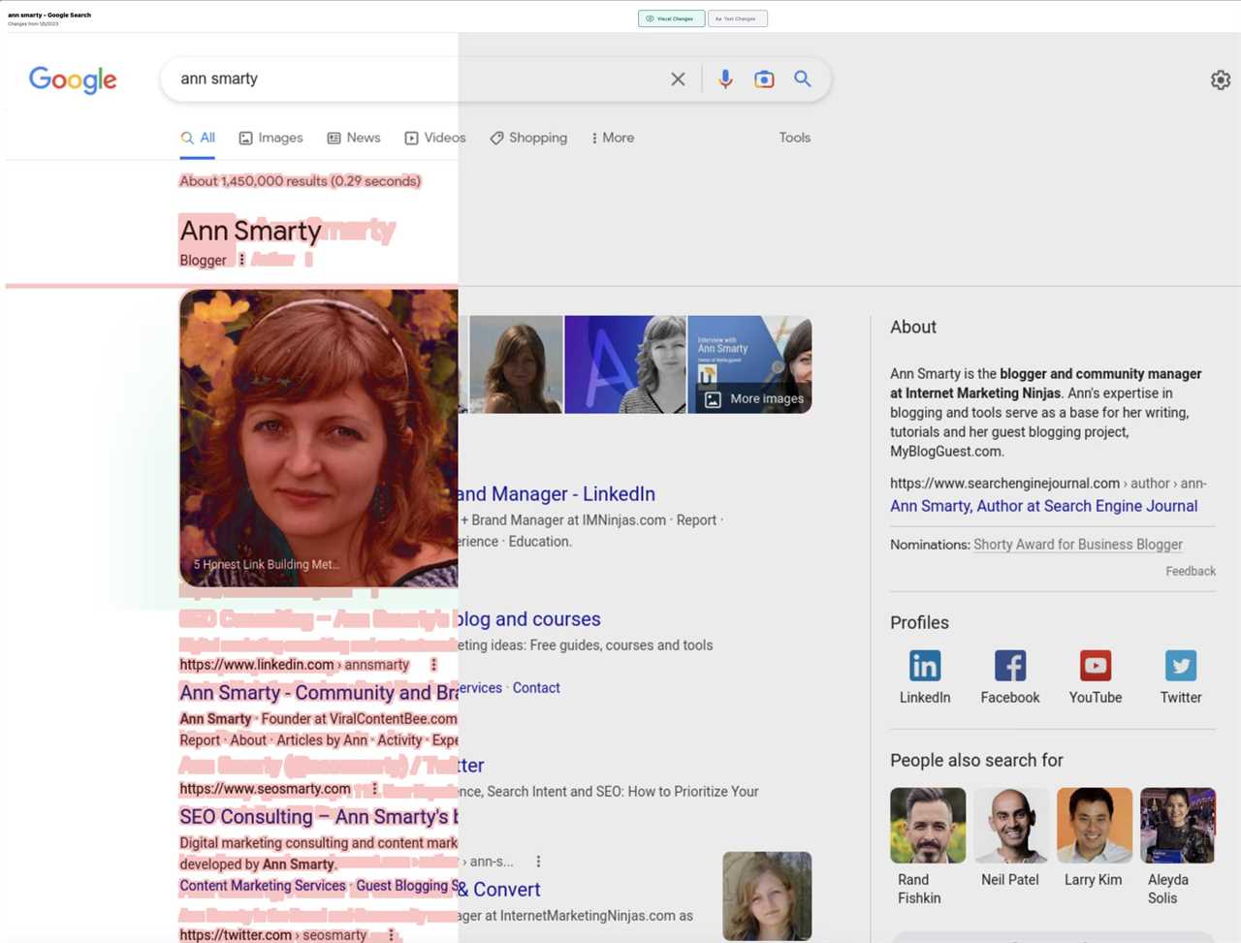
Task: Open 'Ann Smarty, Author at Search Engine Journal'
Action: [x=1043, y=506]
